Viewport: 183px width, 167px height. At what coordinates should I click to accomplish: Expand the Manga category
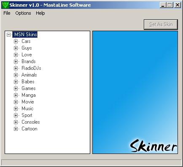tap(16, 95)
